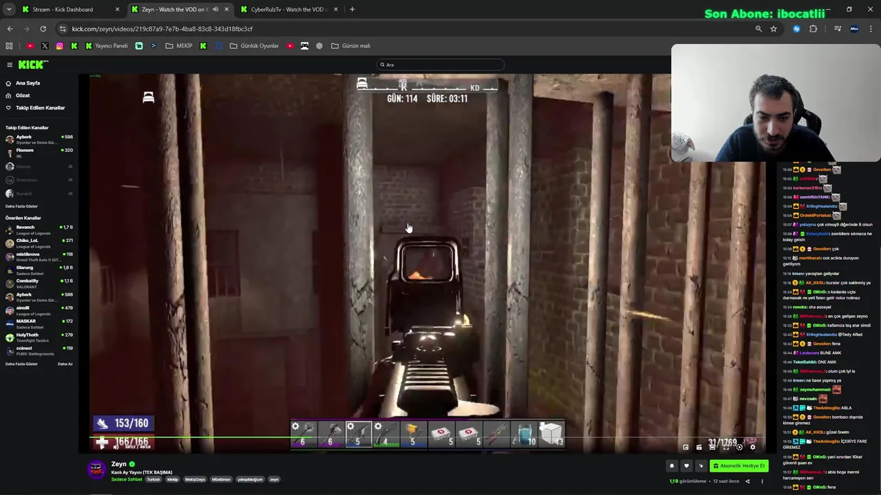
Task: Open CombatRy recommended channel
Action: click(x=39, y=283)
